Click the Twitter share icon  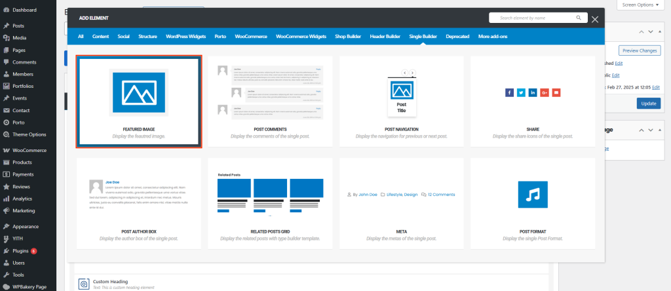pyautogui.click(x=521, y=92)
